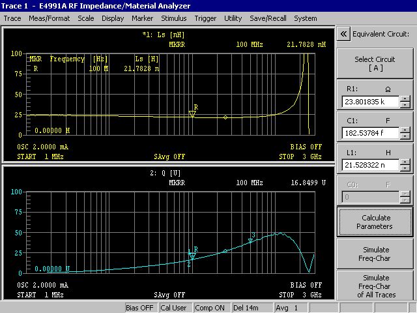The width and height of the screenshot is (417, 313).
Task: Click the L1 inductance input field
Action: pyautogui.click(x=370, y=166)
